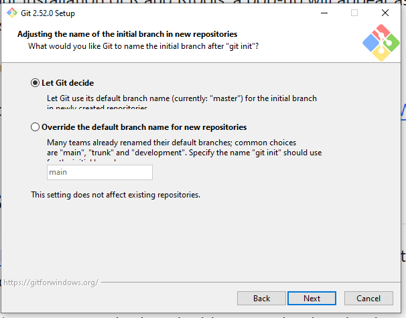Image resolution: width=406 pixels, height=318 pixels.
Task: Click the "Adjusting the name of the initial branch" heading
Action: [127, 34]
